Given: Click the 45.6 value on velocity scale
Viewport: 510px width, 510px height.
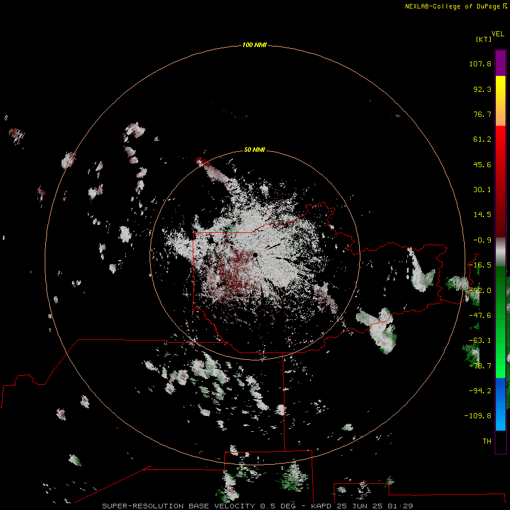Looking at the screenshot, I should [x=482, y=164].
